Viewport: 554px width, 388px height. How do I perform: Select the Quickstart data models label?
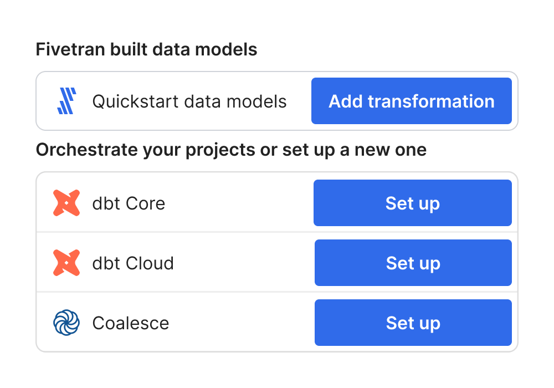coord(189,101)
